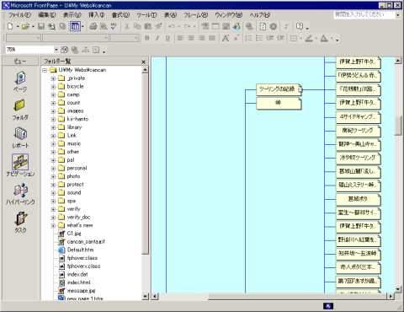Toggle numbered list formatting
The height and width of the screenshot is (312, 404).
pos(248,38)
